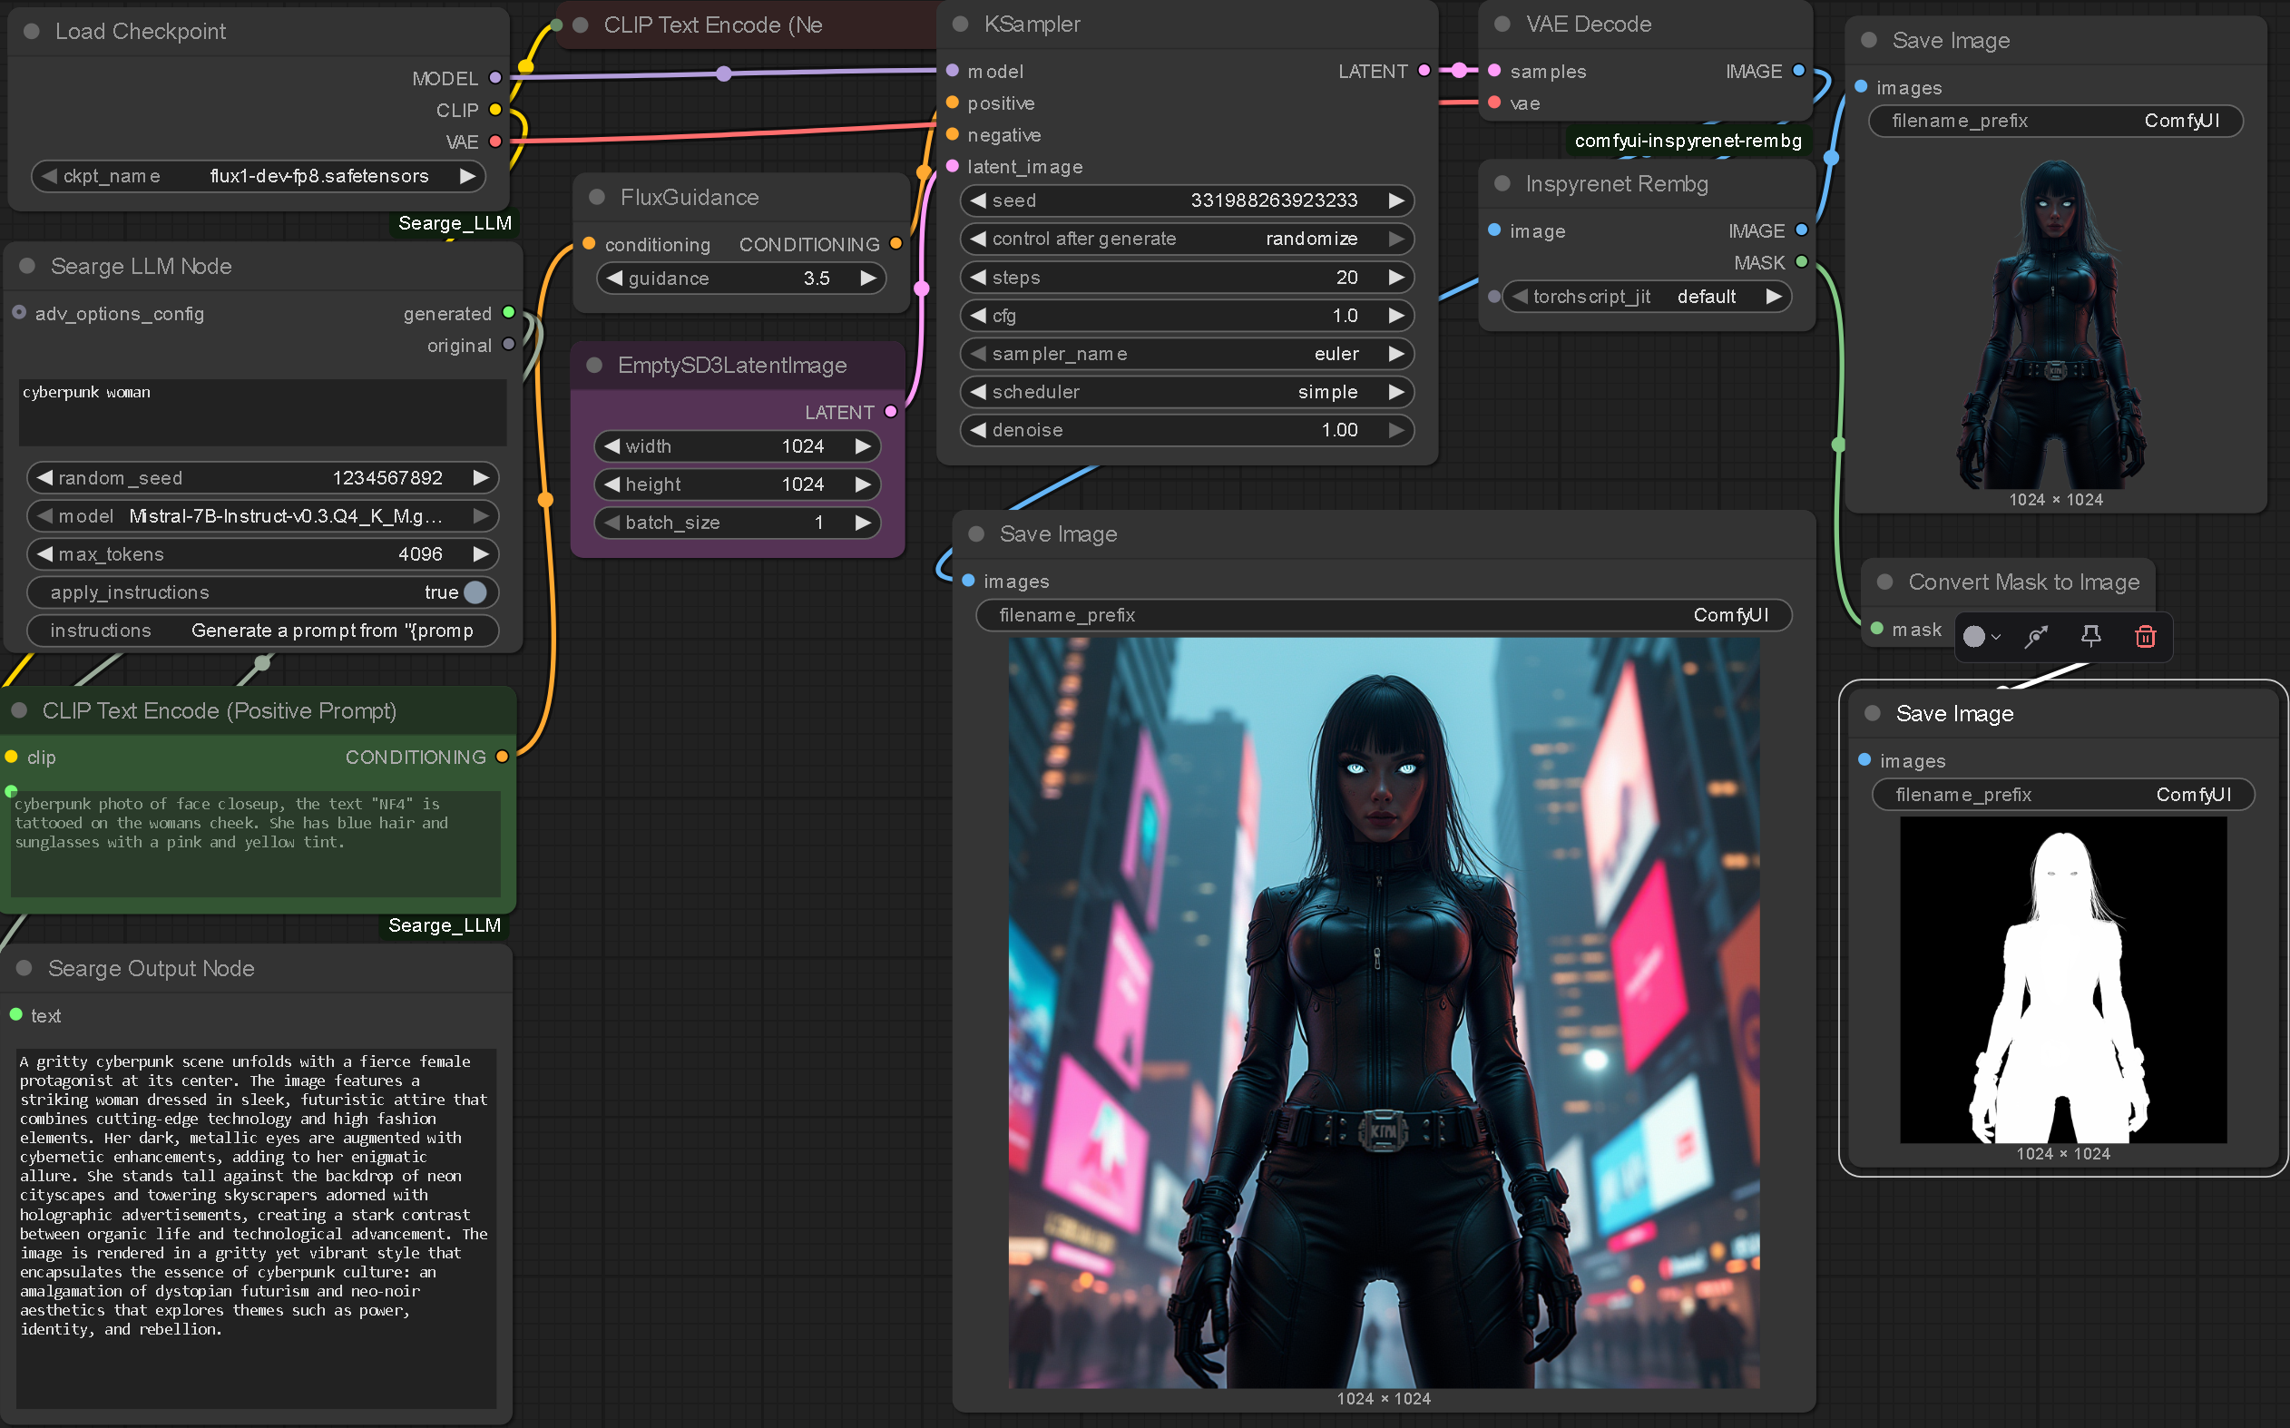2290x1428 pixels.
Task: Collapse the Positive Prompt CLIP node dot
Action: pos(19,709)
